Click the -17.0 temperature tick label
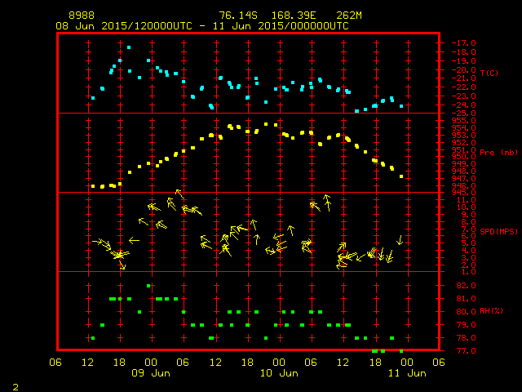Image resolution: width=522 pixels, height=392 pixels. pyautogui.click(x=463, y=43)
